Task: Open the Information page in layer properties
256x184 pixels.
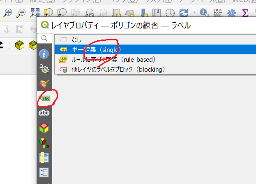Action: coord(44,54)
